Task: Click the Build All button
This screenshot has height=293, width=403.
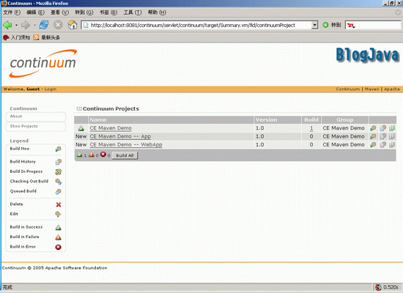Action: pos(125,155)
